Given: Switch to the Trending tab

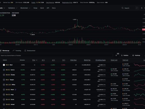Looking at the screenshot, I should (x=17, y=51).
